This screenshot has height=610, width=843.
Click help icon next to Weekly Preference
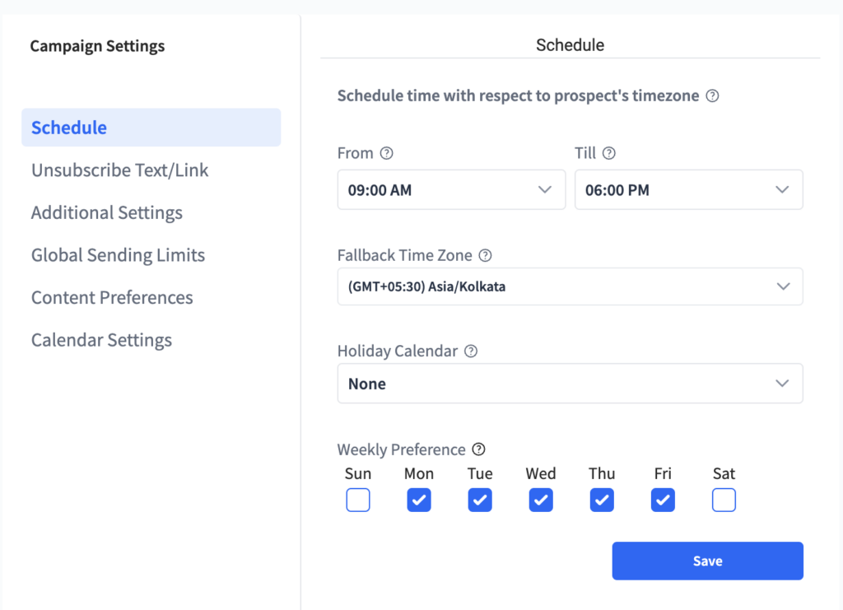pos(479,449)
